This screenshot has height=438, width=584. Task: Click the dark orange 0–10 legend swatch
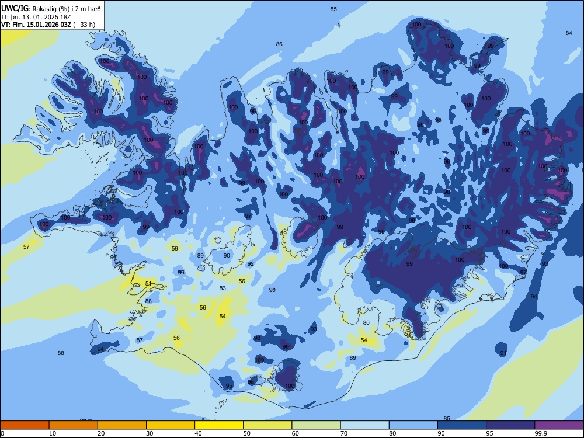[25, 425]
